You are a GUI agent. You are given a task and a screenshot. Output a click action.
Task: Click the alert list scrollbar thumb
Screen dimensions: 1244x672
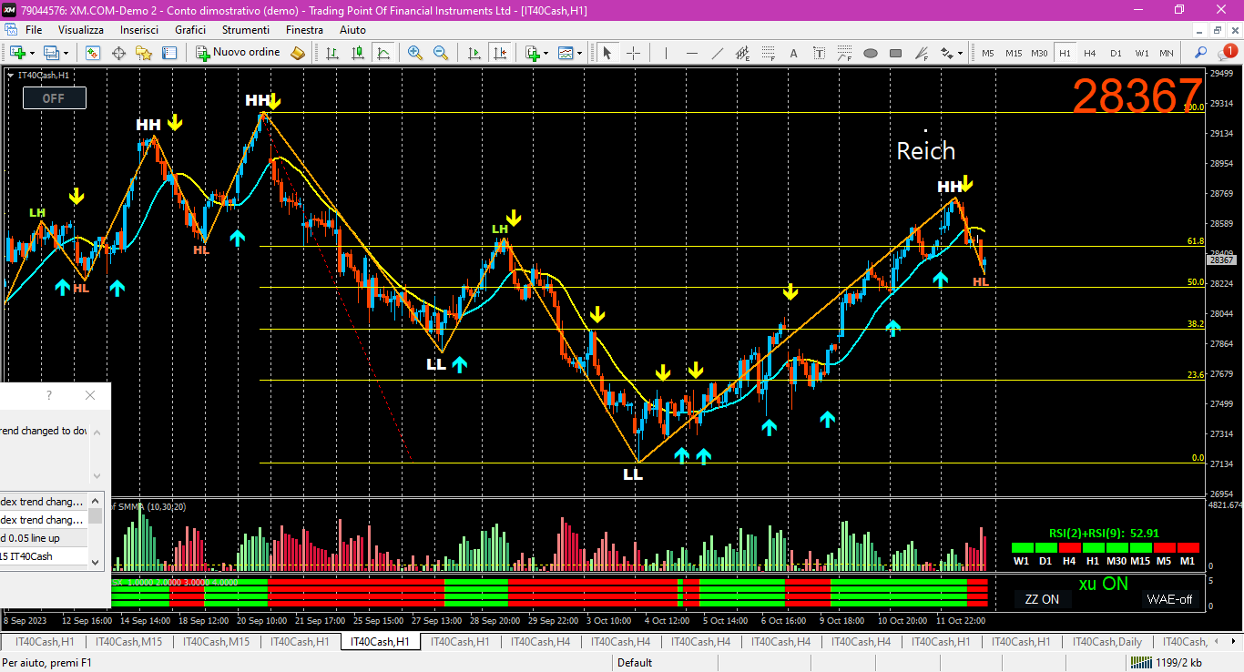[96, 516]
